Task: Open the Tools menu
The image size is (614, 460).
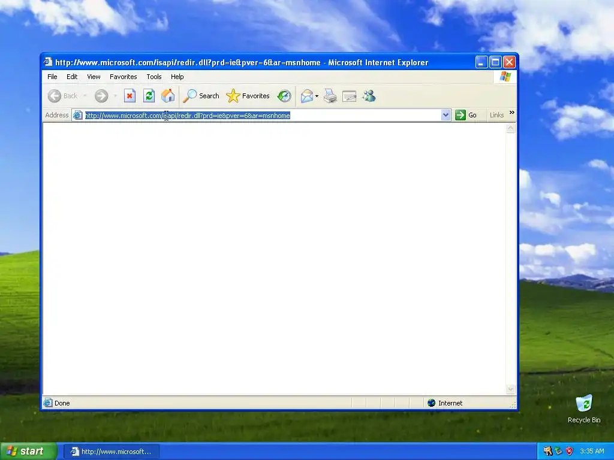Action: (154, 77)
